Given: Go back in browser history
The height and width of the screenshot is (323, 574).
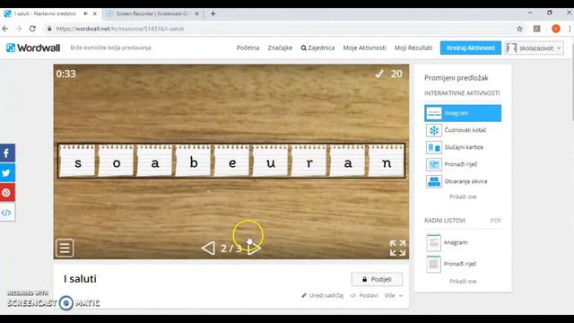Looking at the screenshot, I should tap(5, 29).
